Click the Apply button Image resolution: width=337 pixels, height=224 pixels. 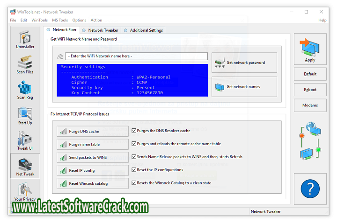[x=310, y=49]
